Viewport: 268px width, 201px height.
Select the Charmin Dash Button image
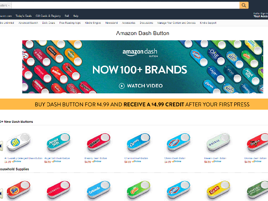138,142
